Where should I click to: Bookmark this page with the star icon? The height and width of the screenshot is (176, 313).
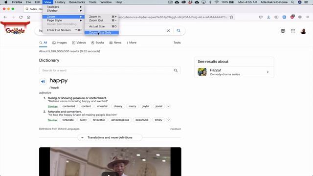point(231,17)
